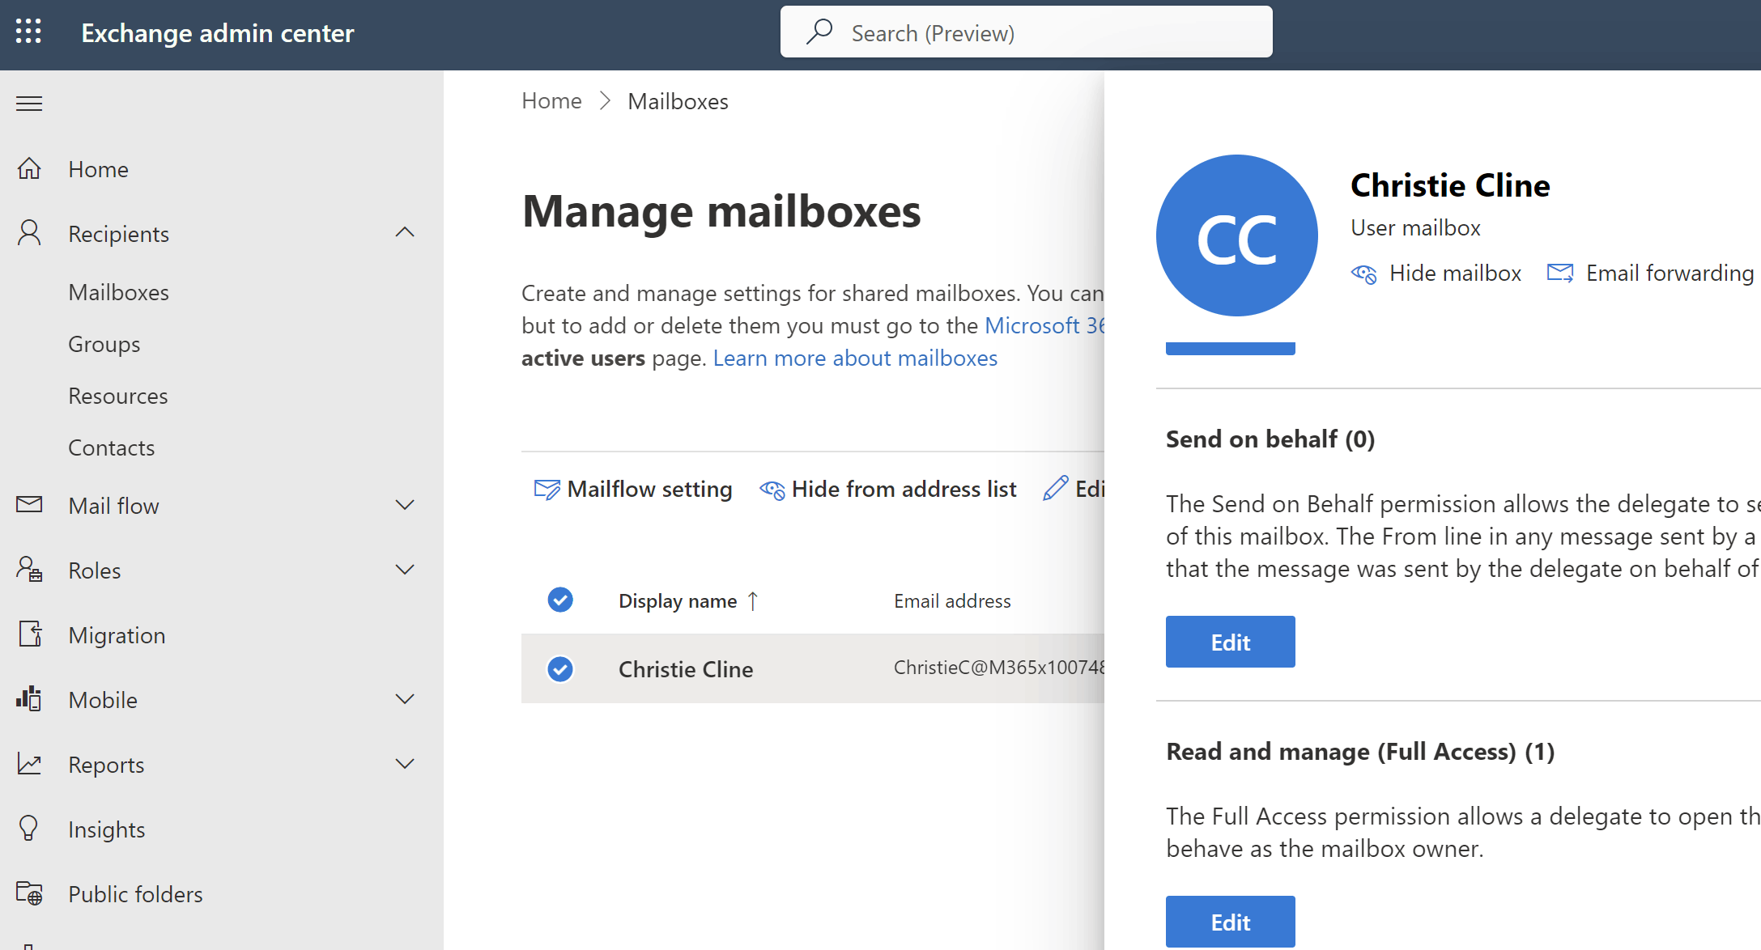
Task: Click the Display name sort arrow
Action: tap(752, 601)
